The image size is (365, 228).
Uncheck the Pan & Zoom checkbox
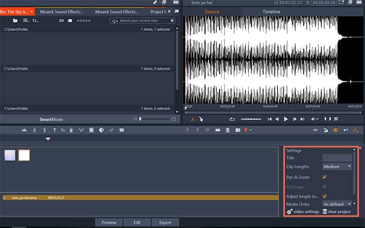pyautogui.click(x=324, y=177)
